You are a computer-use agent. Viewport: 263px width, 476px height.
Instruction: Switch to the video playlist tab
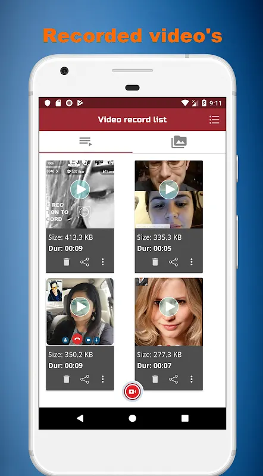(86, 142)
